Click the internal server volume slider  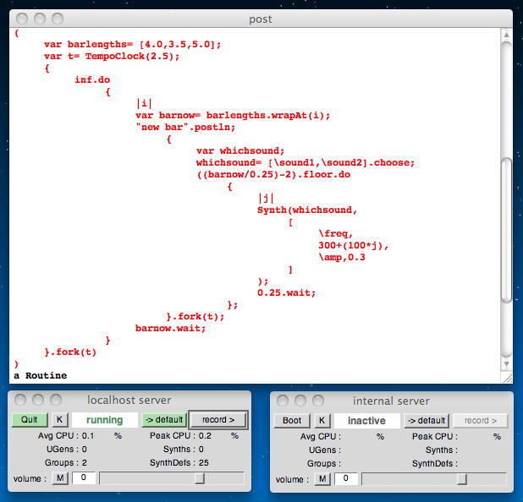point(462,478)
